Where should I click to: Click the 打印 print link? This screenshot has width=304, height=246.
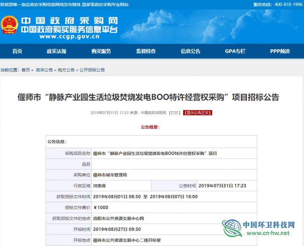click(175, 113)
